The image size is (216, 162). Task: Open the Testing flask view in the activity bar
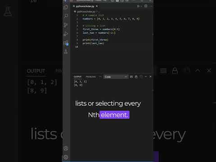[66, 52]
